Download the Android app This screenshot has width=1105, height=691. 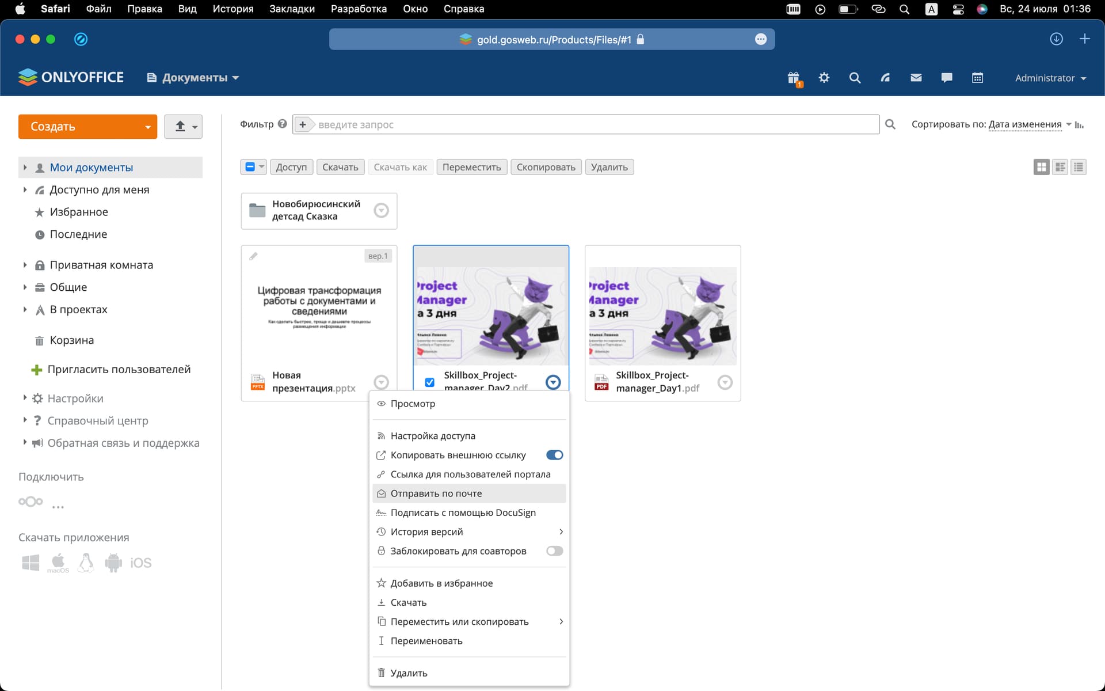click(x=113, y=563)
